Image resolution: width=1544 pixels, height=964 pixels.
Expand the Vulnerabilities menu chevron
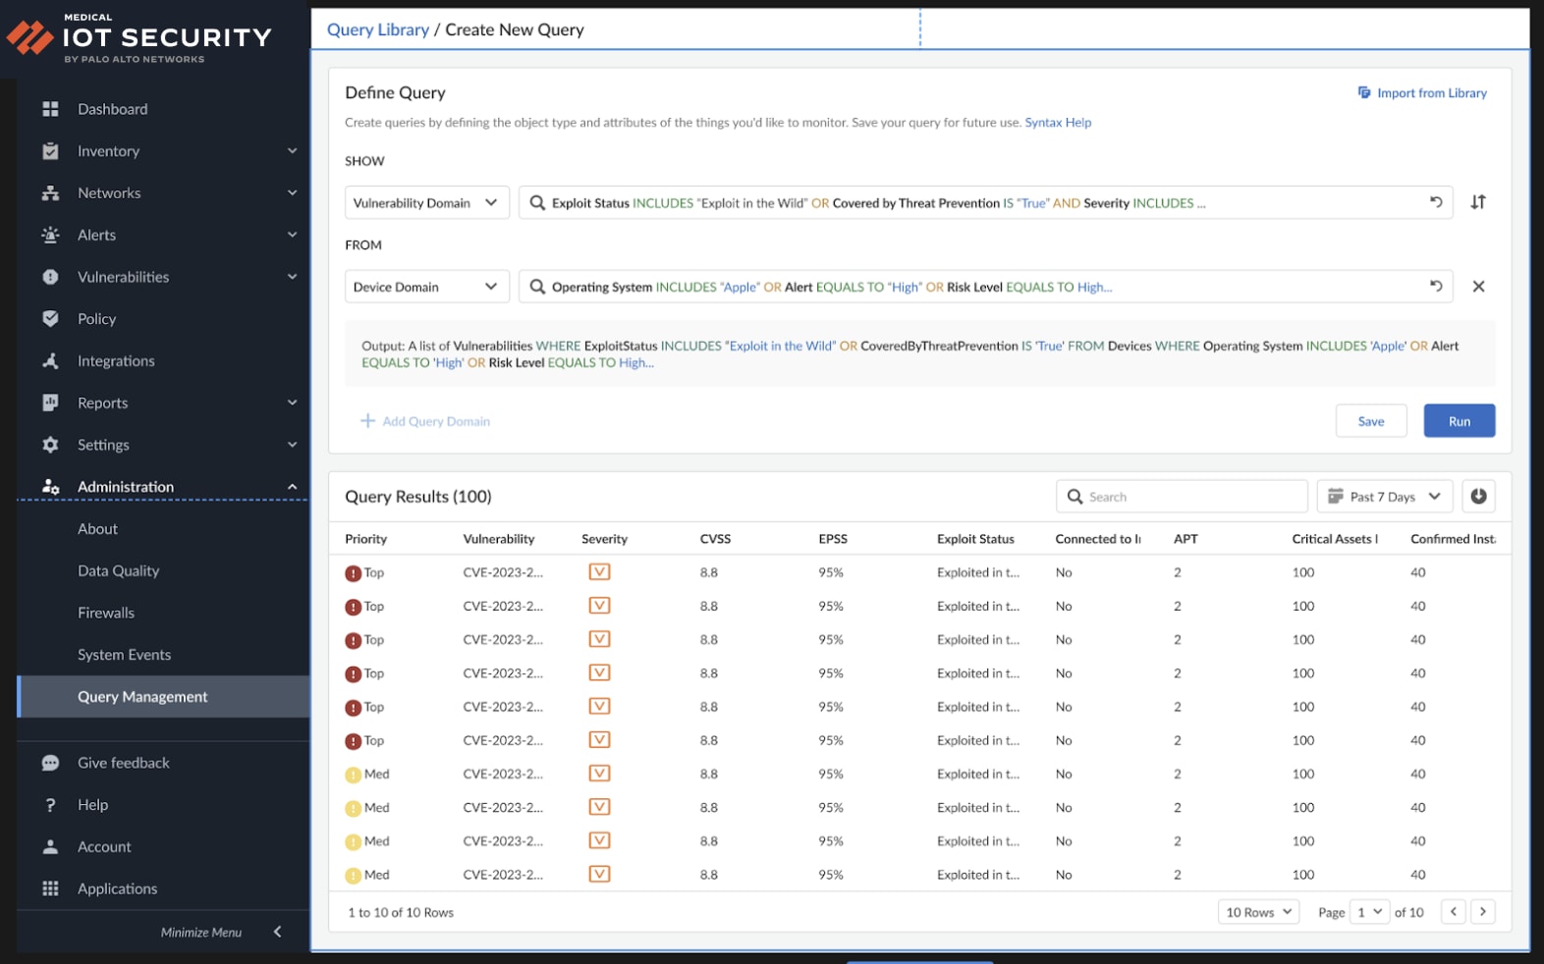292,277
